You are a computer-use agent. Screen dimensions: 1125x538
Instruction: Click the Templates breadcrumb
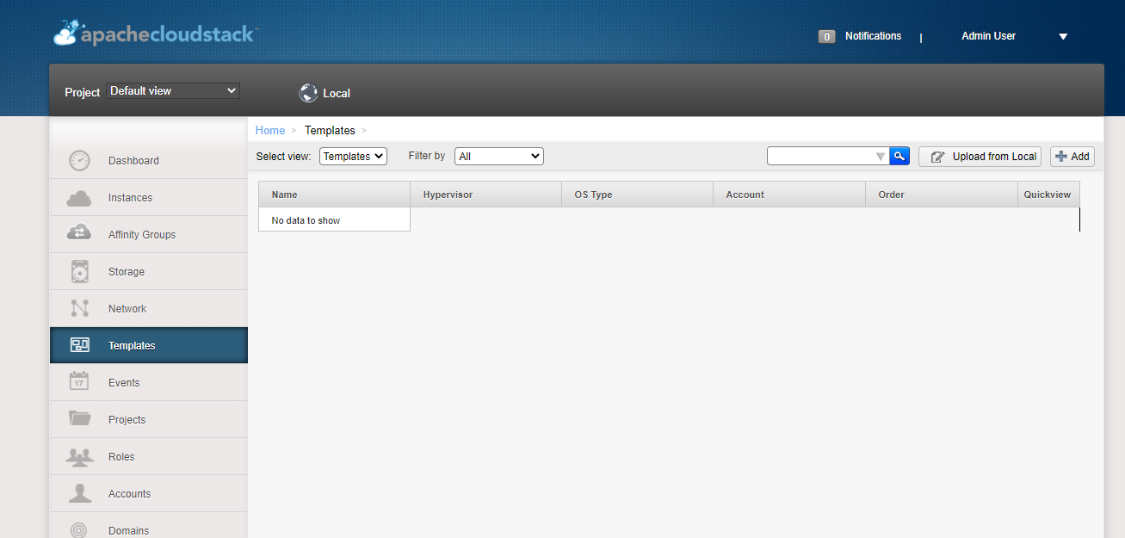[330, 130]
